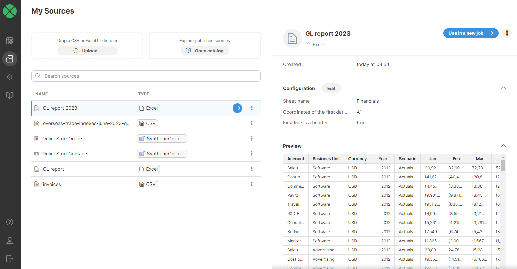Click the Edit configuration button
The image size is (517, 269).
(331, 88)
